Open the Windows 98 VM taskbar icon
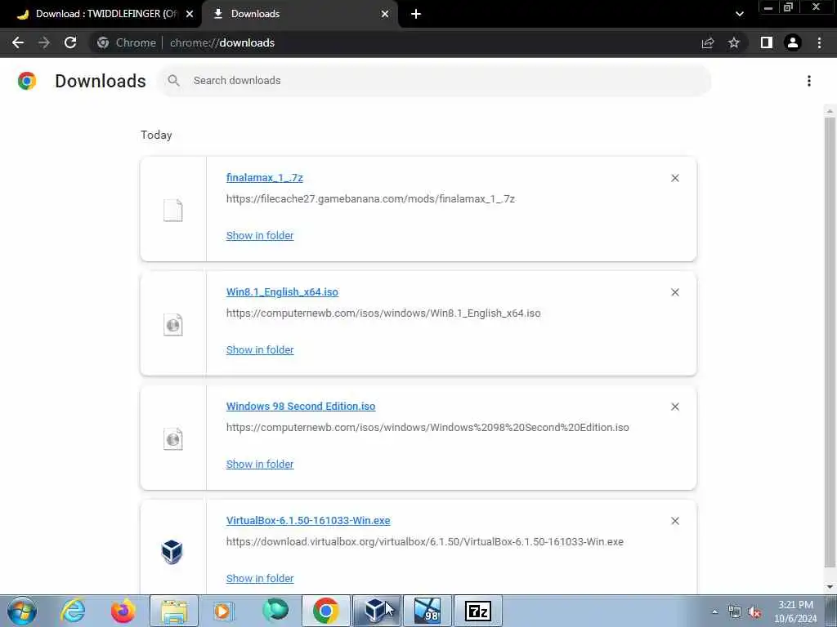 tap(427, 611)
